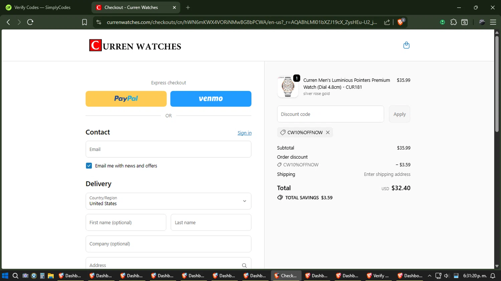
Task: Open the calculator app in taskbar
Action: [x=42, y=276]
